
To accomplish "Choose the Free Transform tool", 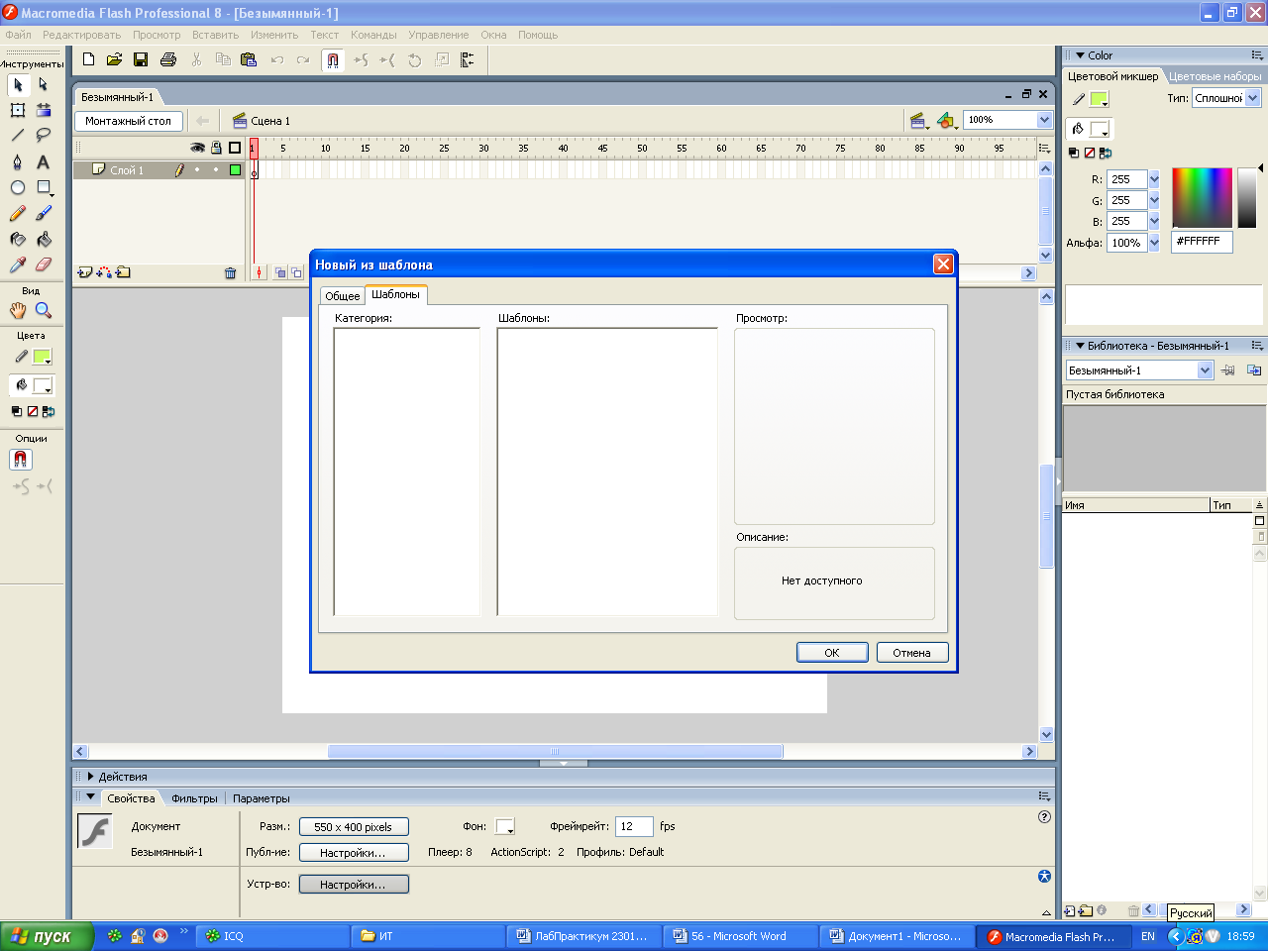I will point(18,110).
